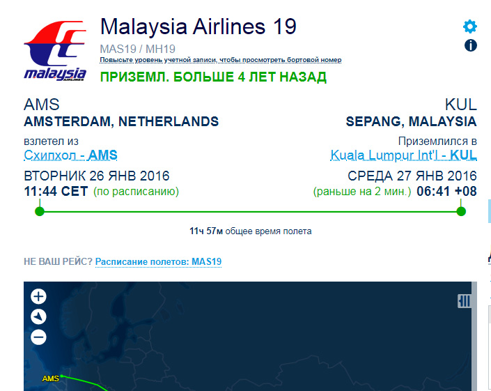Image resolution: width=491 pixels, height=391 pixels.
Task: Reset map orientation with the compass icon
Action: coord(38,316)
